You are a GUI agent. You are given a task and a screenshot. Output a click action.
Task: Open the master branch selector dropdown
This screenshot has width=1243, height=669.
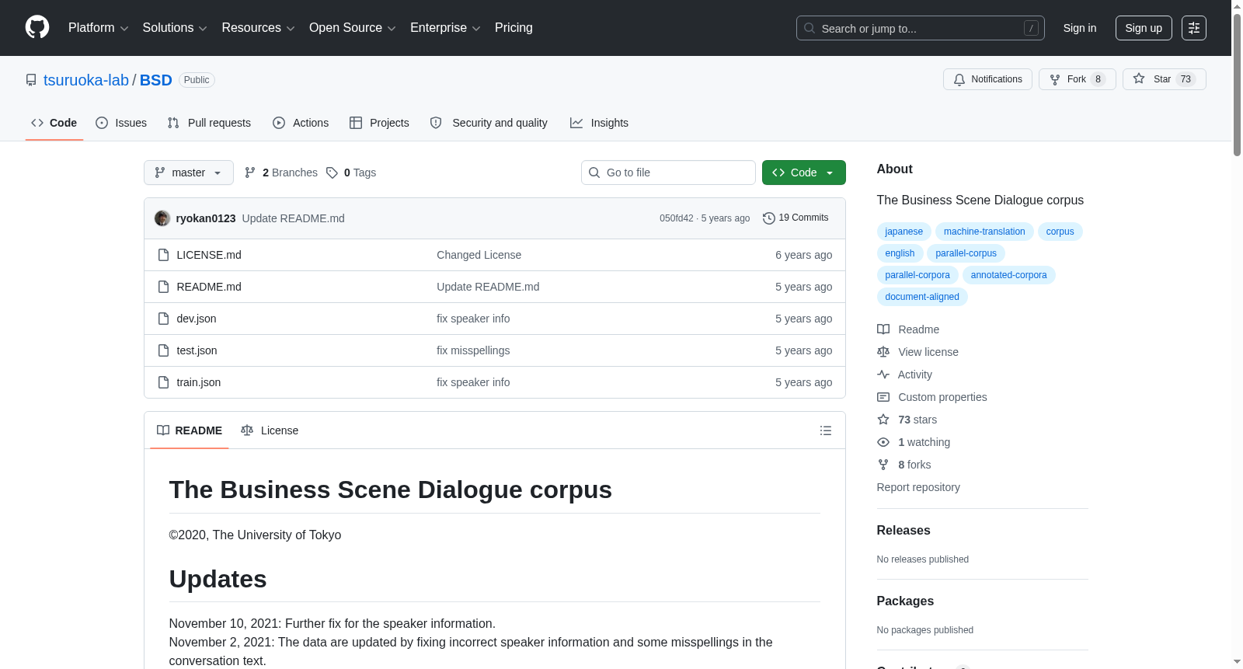(x=189, y=172)
